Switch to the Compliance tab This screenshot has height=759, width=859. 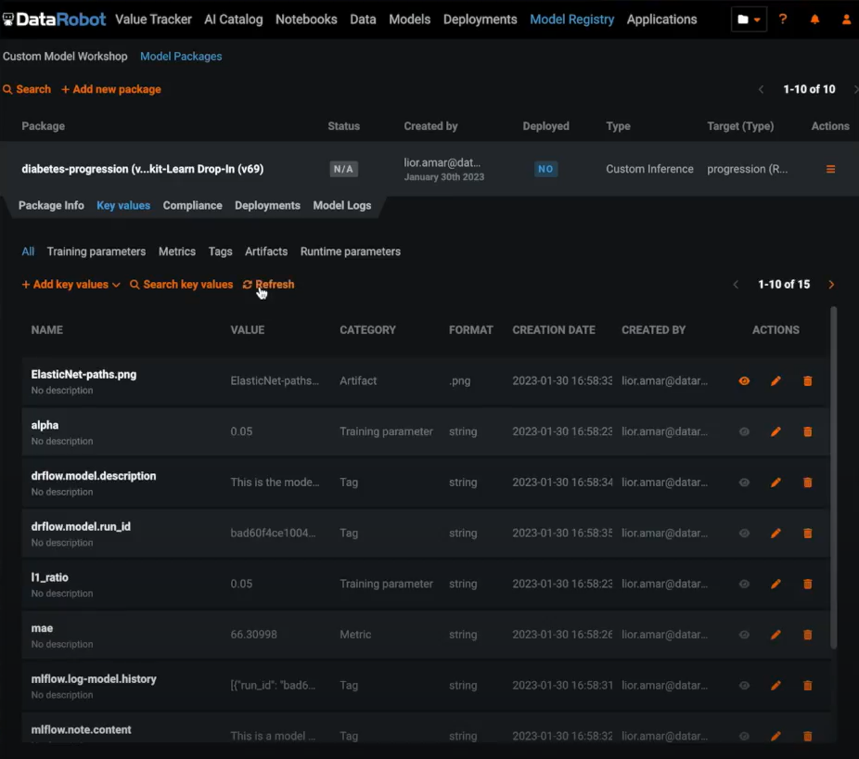tap(192, 205)
